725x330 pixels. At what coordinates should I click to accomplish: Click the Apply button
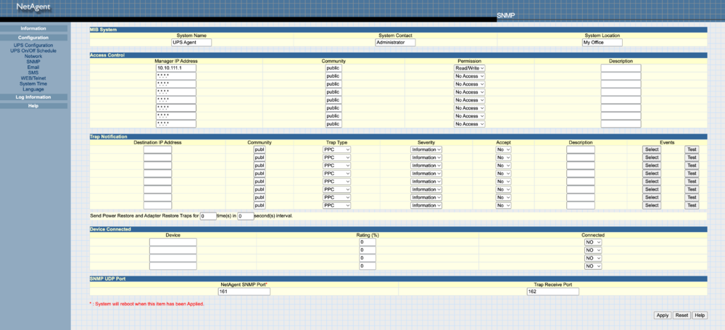point(663,315)
